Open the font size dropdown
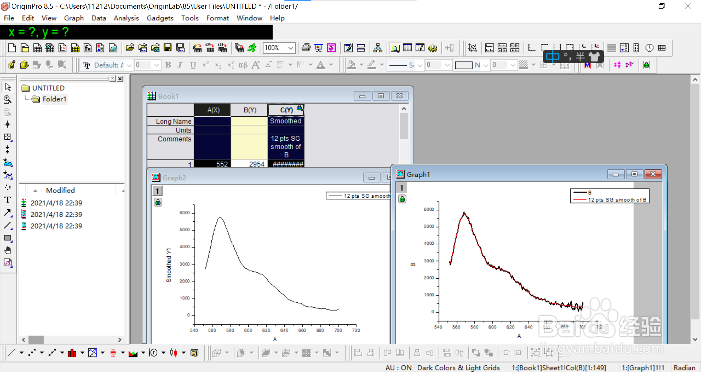Image resolution: width=701 pixels, height=372 pixels. pos(157,65)
